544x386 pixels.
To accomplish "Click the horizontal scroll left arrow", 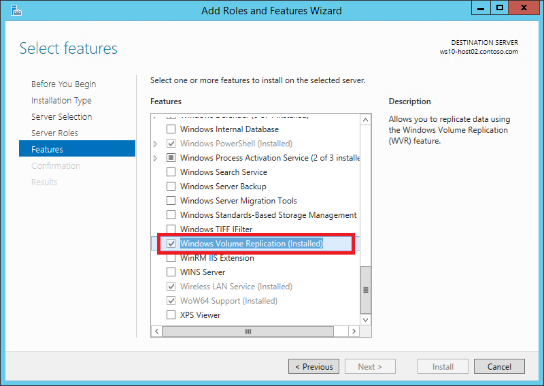I will pyautogui.click(x=157, y=331).
